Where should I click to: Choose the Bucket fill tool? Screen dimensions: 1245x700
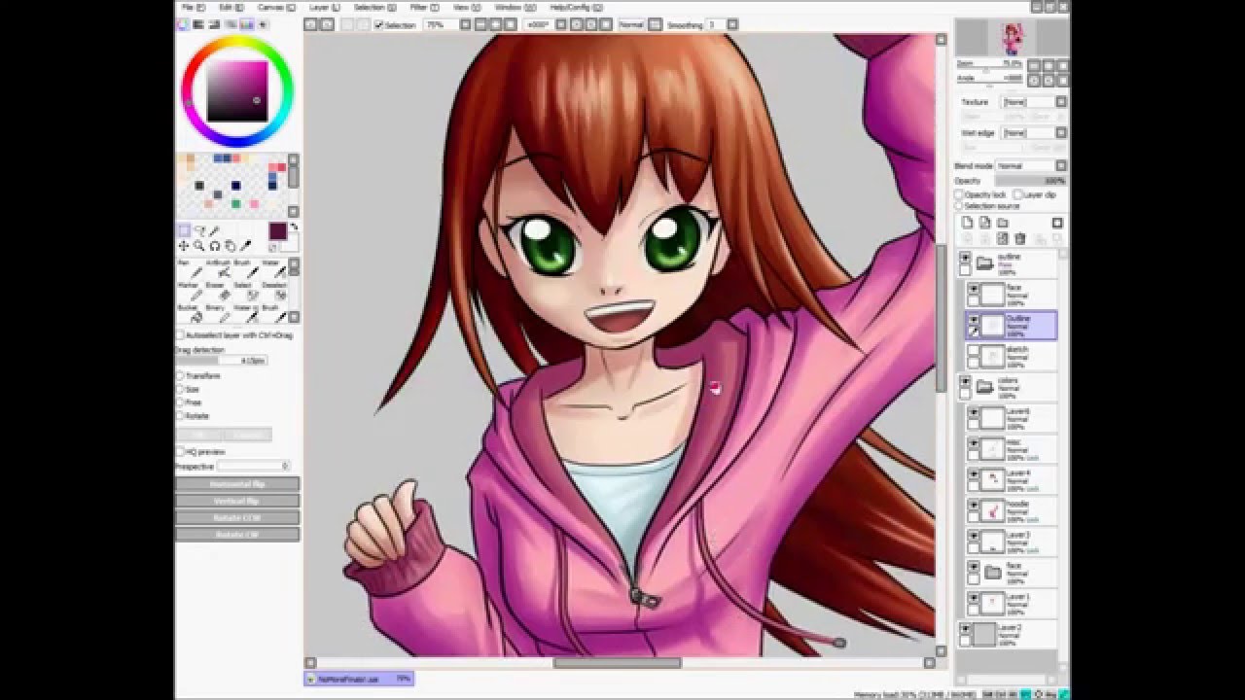click(x=191, y=314)
